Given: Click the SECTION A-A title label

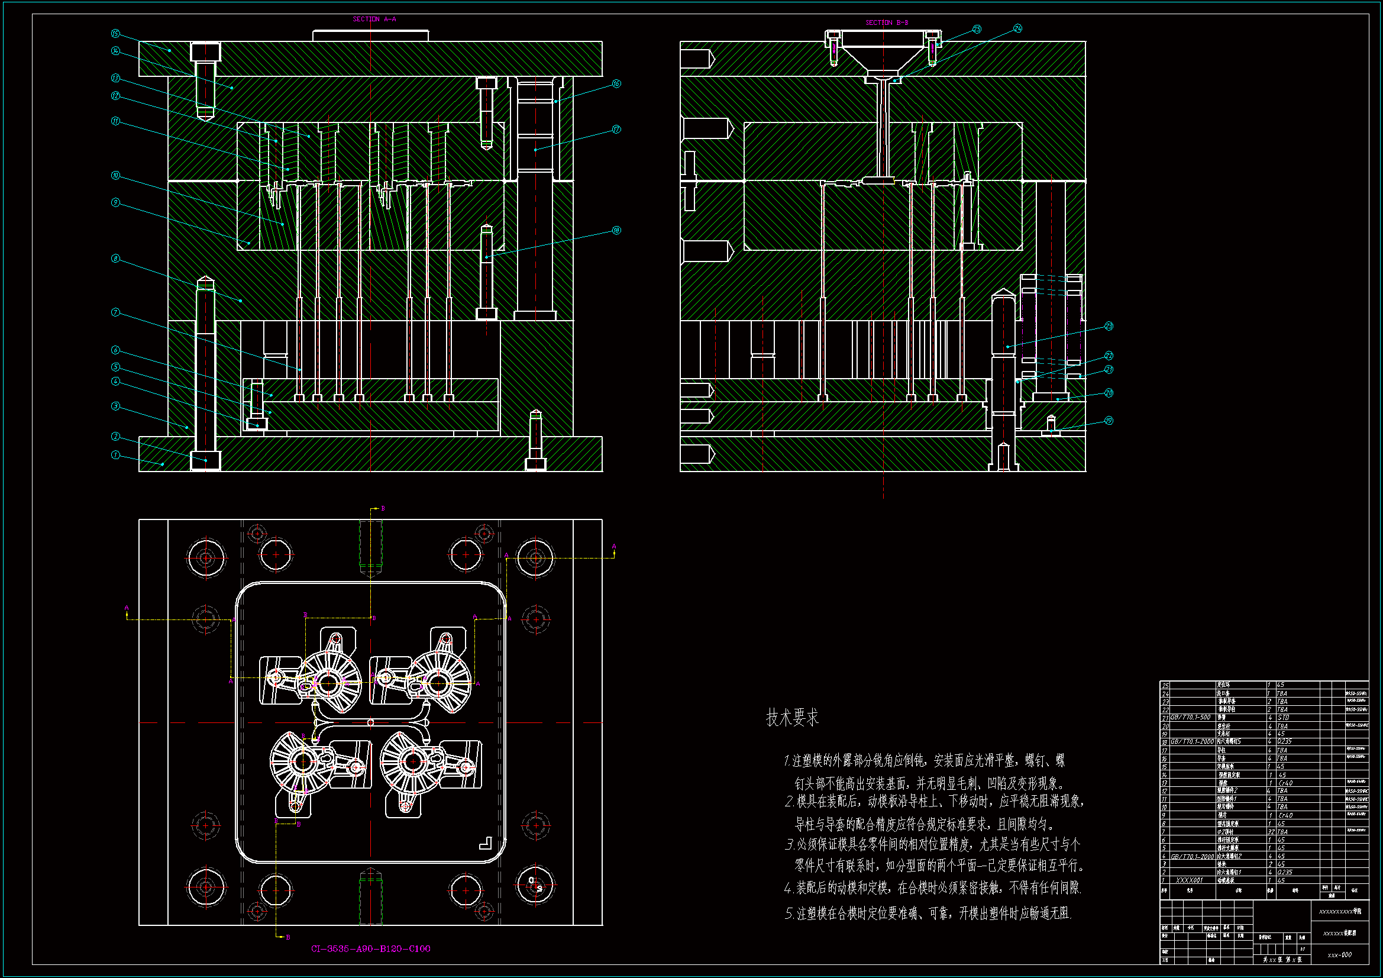Looking at the screenshot, I should point(374,20).
